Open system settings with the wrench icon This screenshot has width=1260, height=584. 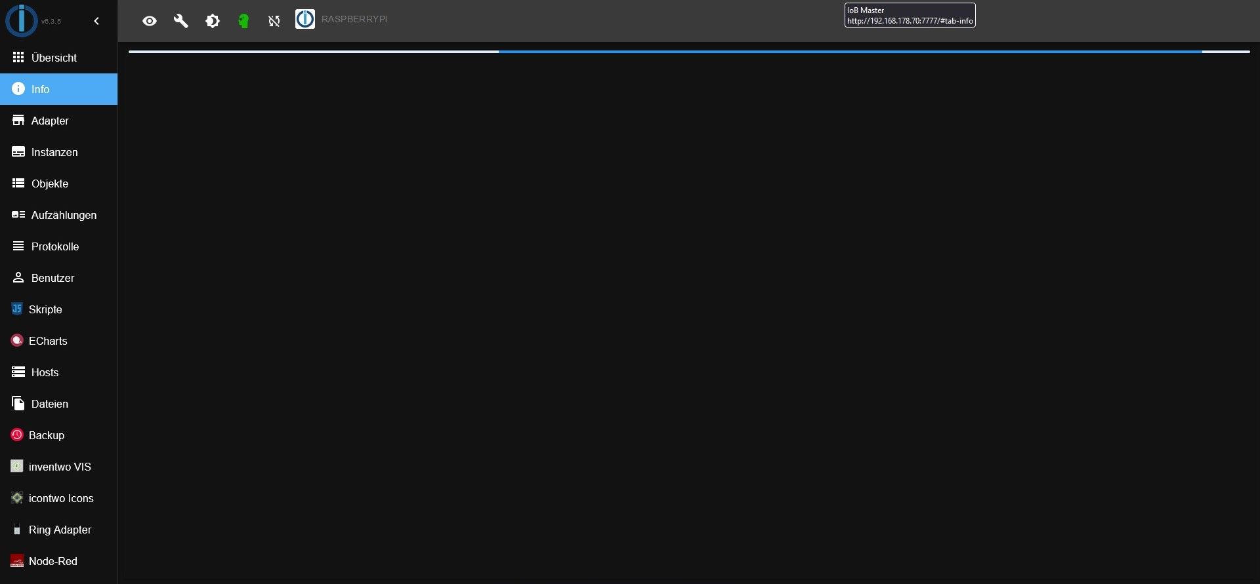181,21
